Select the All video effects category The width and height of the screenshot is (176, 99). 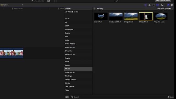click(66, 22)
